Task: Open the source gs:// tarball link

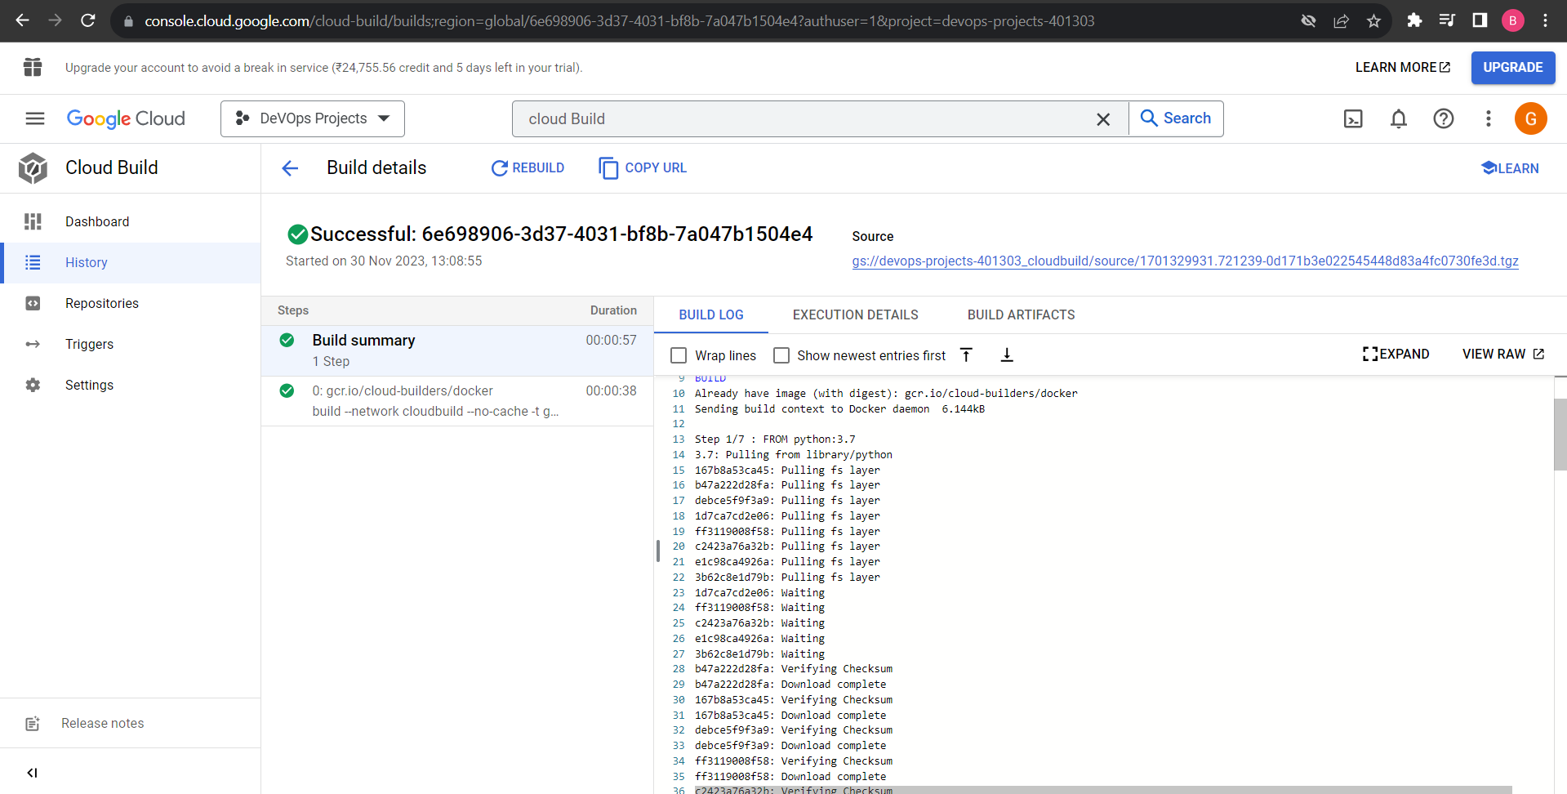Action: pos(1185,261)
